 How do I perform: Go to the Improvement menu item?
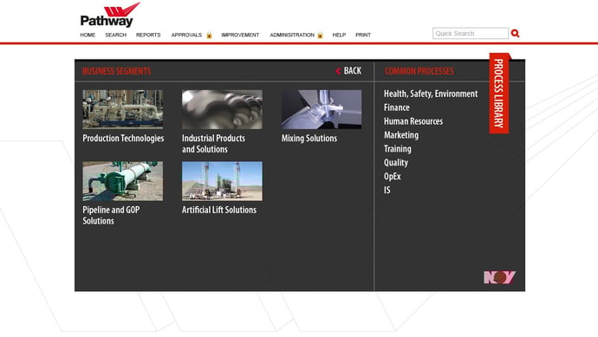point(240,35)
